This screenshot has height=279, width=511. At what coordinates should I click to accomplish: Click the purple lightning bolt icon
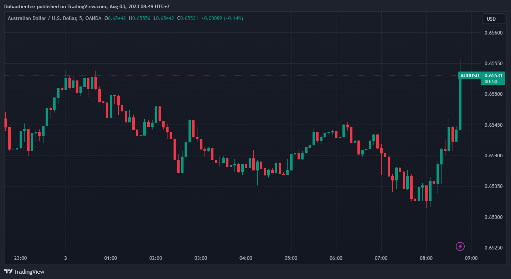tap(460, 246)
